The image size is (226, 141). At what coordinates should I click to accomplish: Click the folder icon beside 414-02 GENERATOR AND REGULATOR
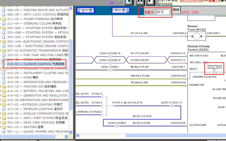(4, 95)
